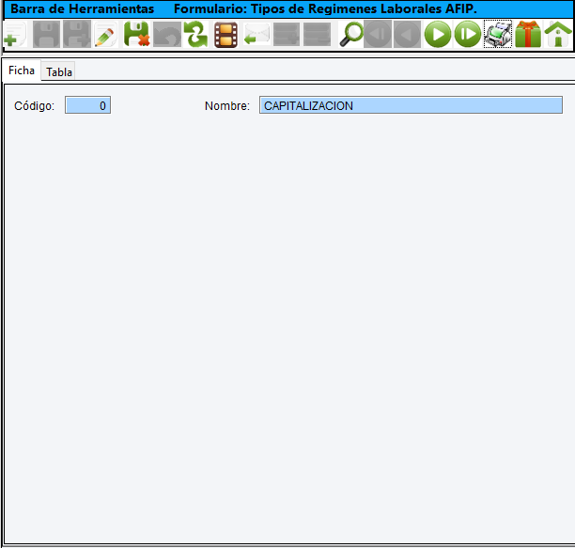Image resolution: width=575 pixels, height=548 pixels.
Task: Click the green gift box icon
Action: tap(528, 34)
